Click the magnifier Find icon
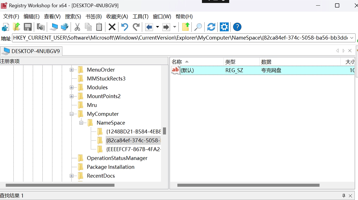Image resolution: width=358 pixels, height=200 pixels. pos(198,27)
